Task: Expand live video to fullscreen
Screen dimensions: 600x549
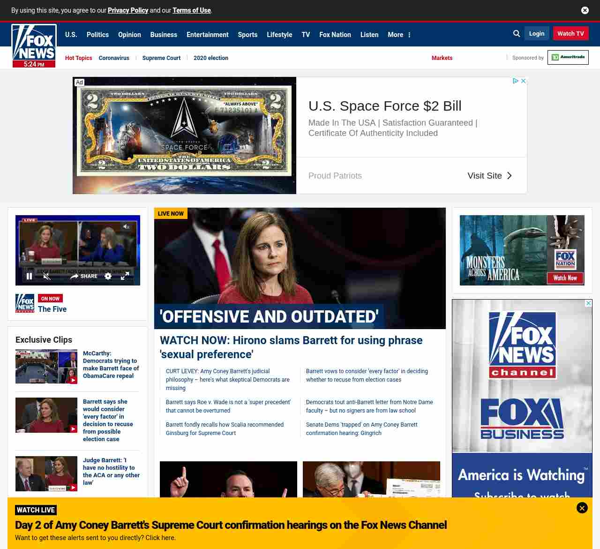Action: click(x=125, y=276)
